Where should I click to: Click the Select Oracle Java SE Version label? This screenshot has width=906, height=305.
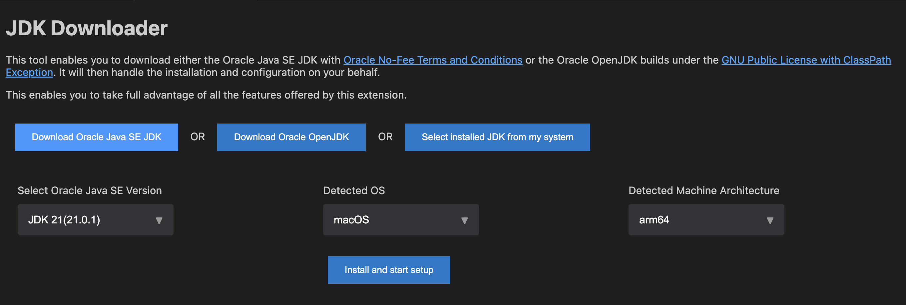coord(90,190)
